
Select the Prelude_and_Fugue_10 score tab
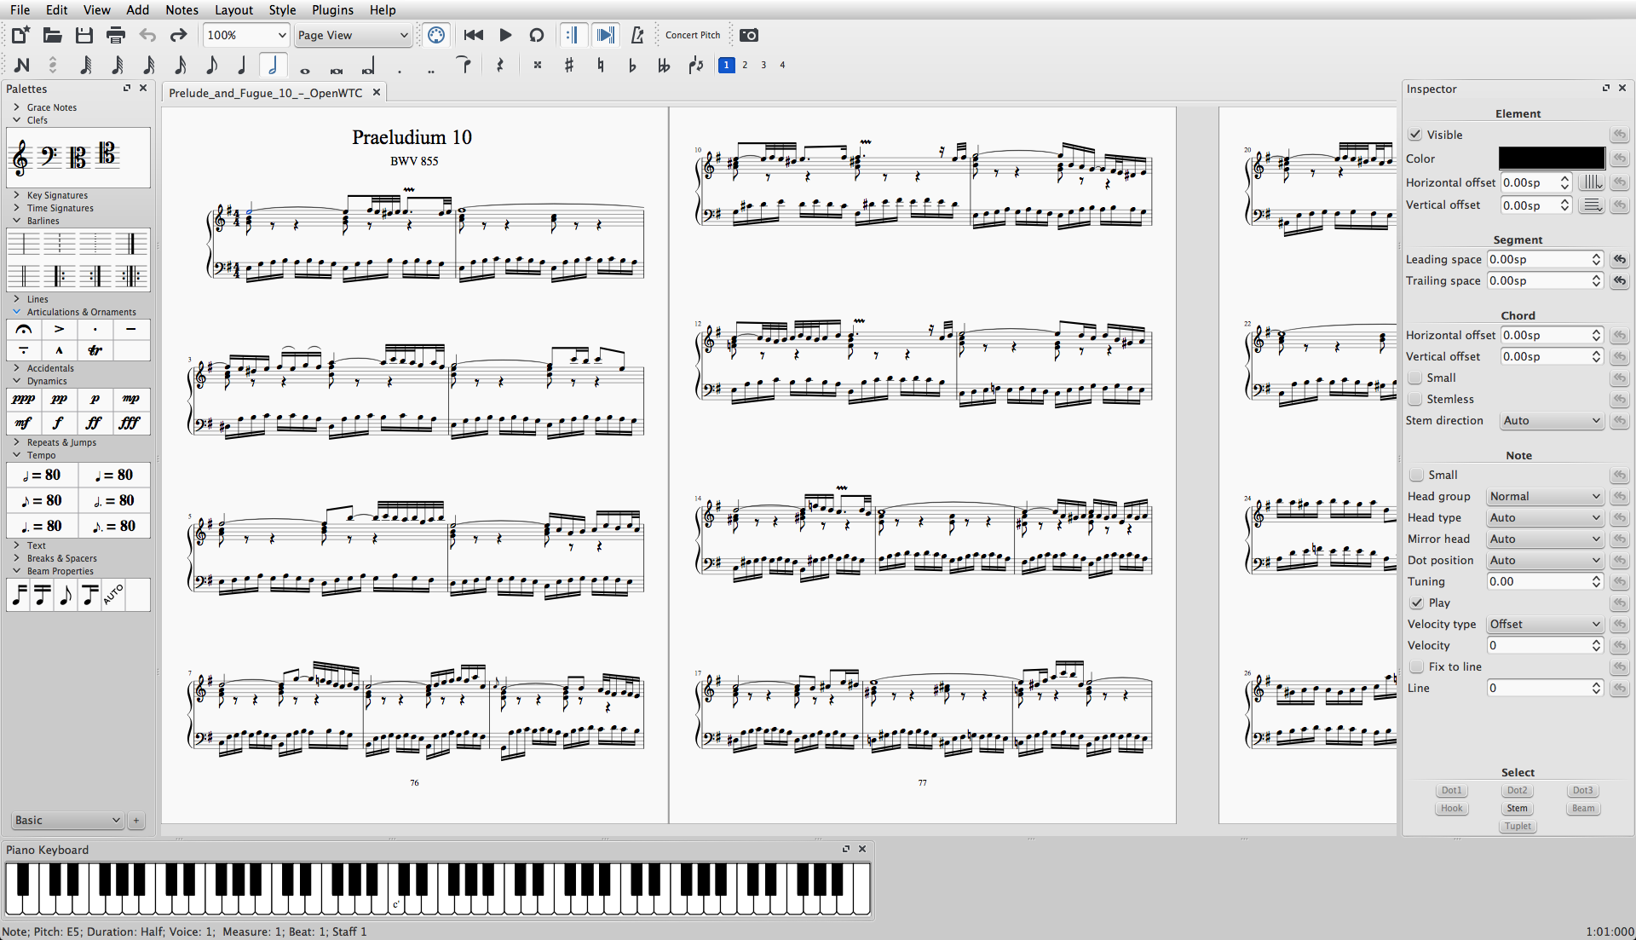click(x=264, y=93)
